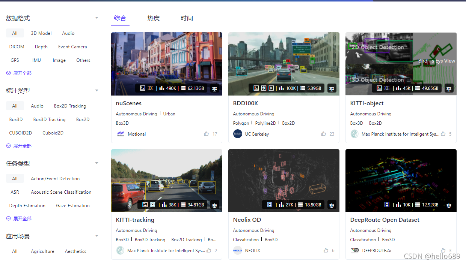Toggle the Depth Estimation task filter
The width and height of the screenshot is (466, 263).
[27, 205]
